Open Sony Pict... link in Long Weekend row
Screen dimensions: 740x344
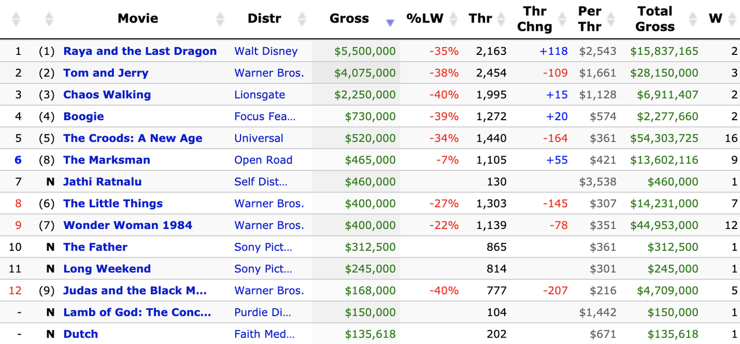point(263,269)
